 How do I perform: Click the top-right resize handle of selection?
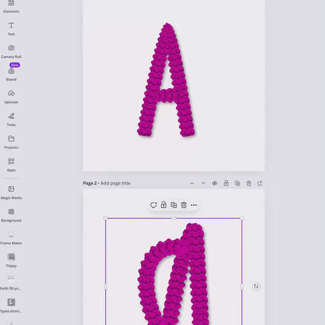coord(242,218)
